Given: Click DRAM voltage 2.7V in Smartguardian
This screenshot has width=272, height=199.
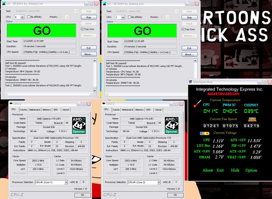Looking at the screenshot, I should 220,157.
